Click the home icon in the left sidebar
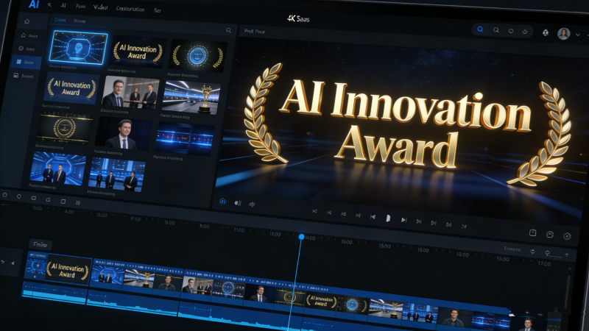The height and width of the screenshot is (331, 589). click(x=27, y=22)
